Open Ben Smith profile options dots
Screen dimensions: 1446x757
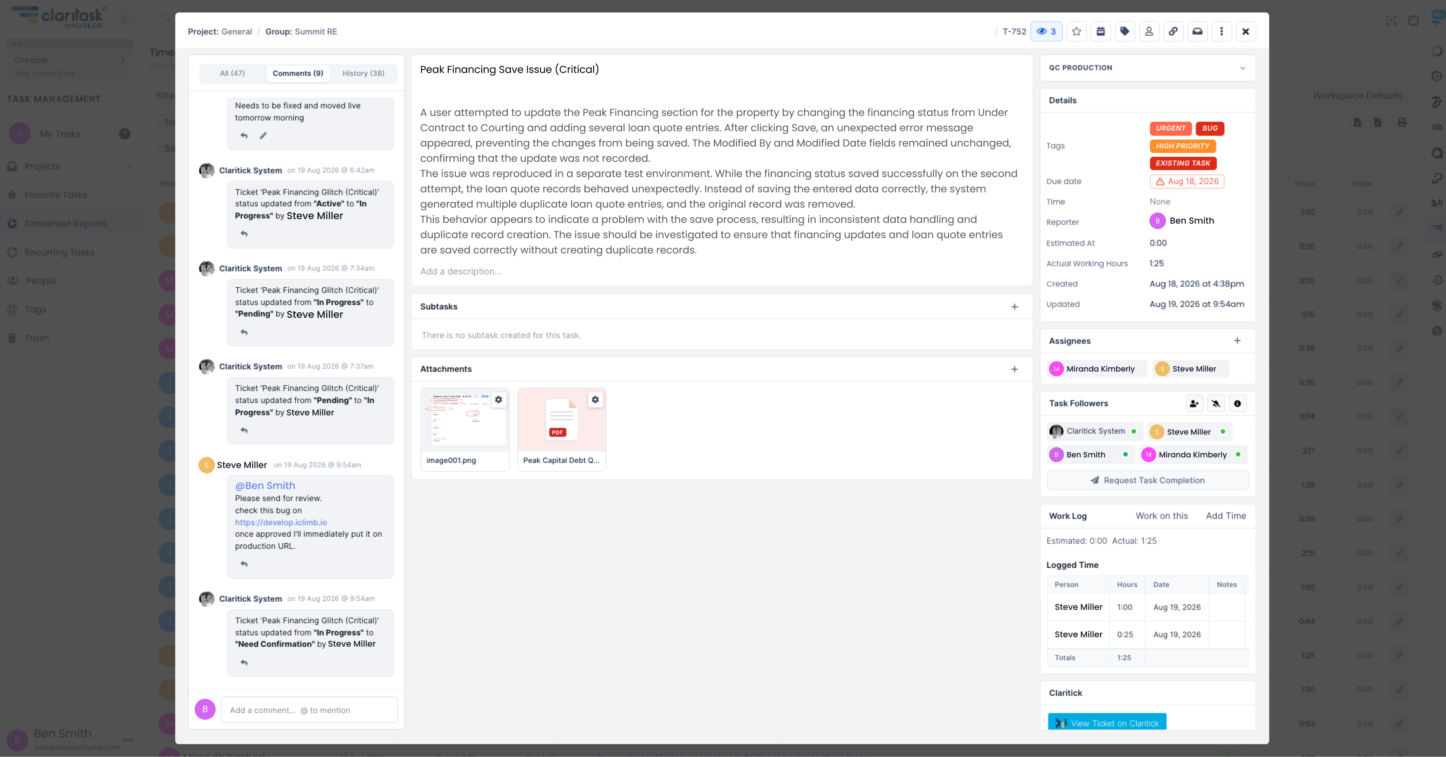[x=128, y=740]
